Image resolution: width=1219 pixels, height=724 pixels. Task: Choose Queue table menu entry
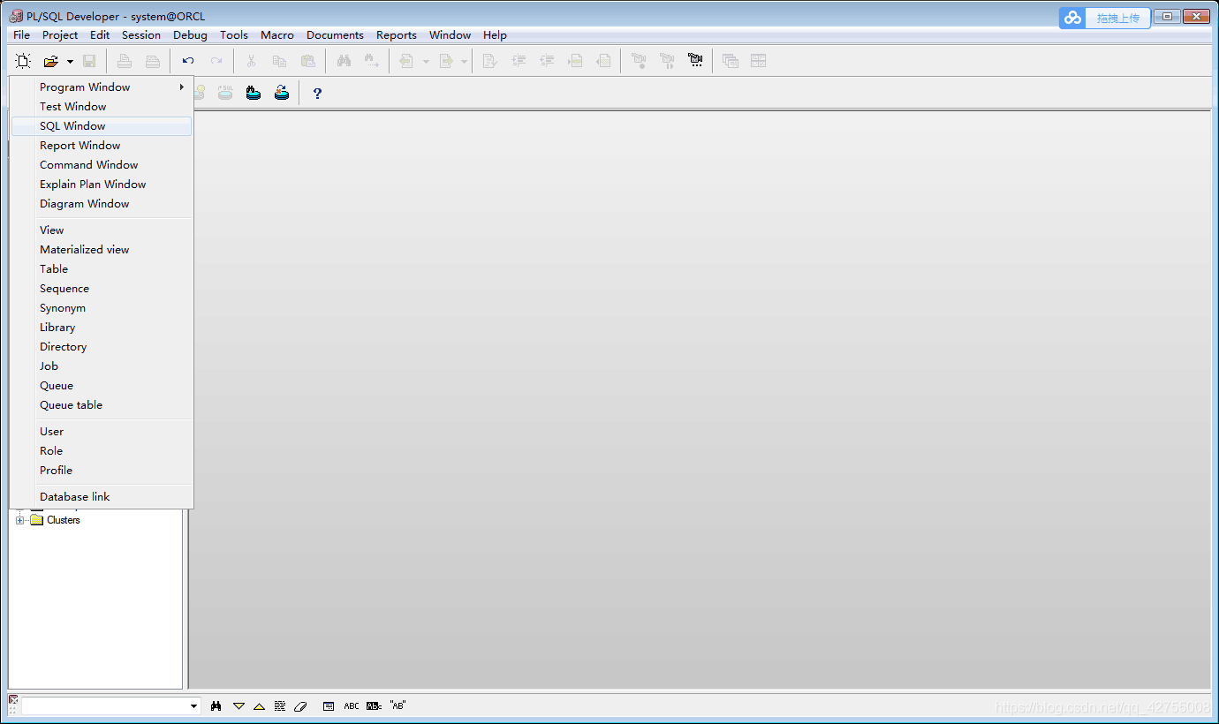pos(102,405)
